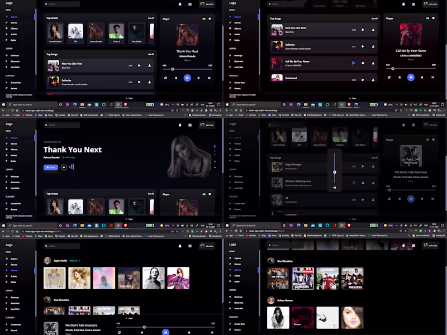Click blue Play button in Thank You Next hero banner
This screenshot has height=335, width=447.
(x=51, y=167)
